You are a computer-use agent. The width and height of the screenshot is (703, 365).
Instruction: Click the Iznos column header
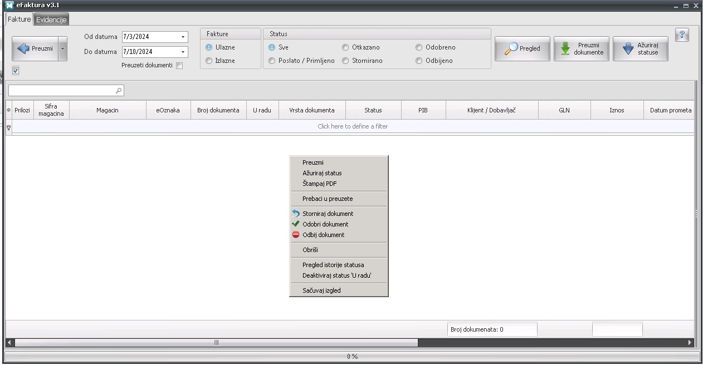pyautogui.click(x=617, y=110)
